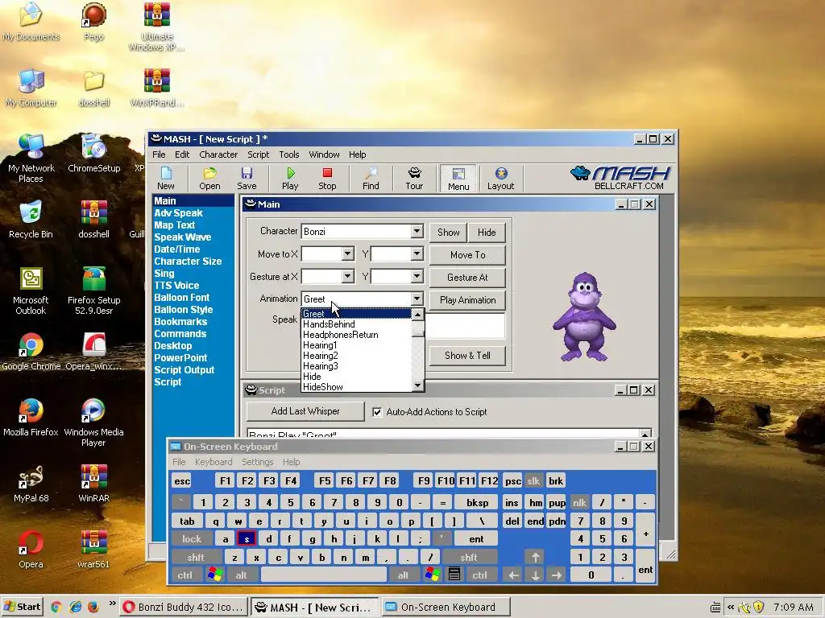Click the Move To button
The width and height of the screenshot is (825, 618).
pos(467,255)
